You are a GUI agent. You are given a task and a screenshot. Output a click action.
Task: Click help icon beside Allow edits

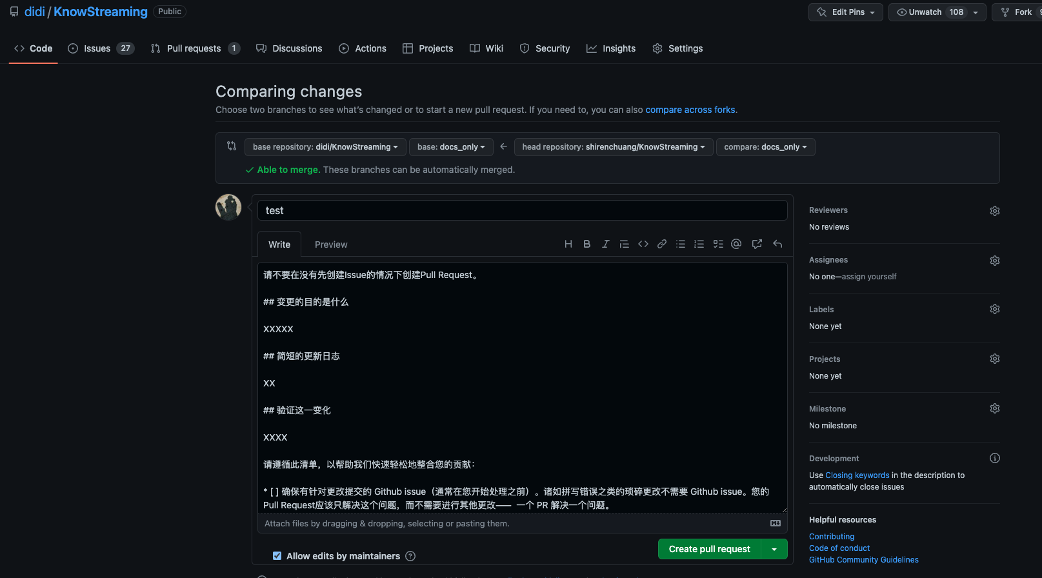[x=410, y=556]
